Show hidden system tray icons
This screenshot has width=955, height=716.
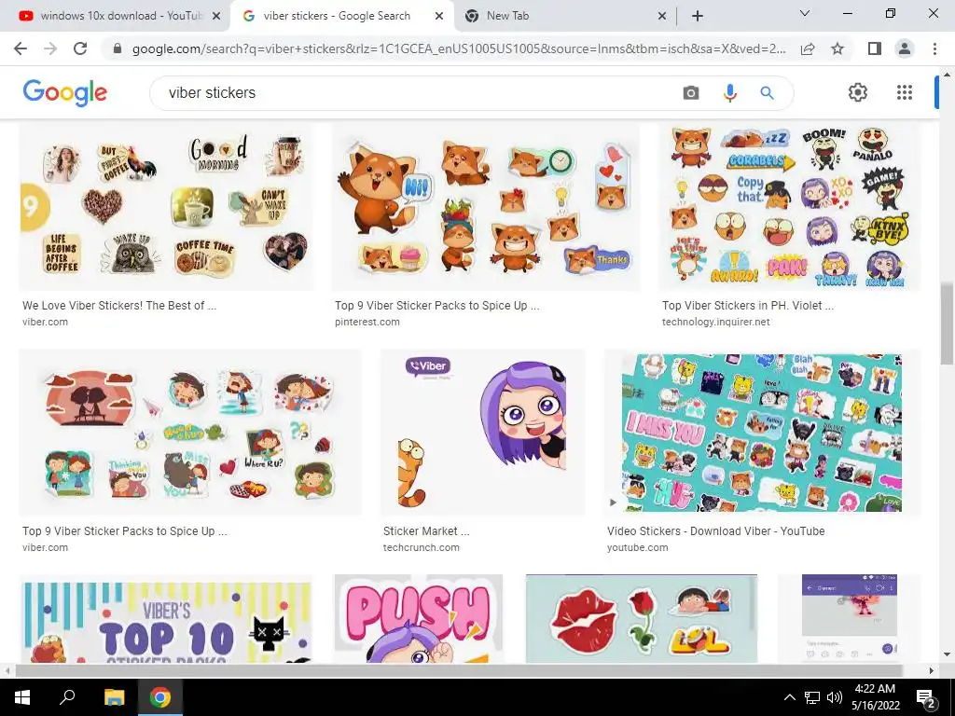tap(789, 697)
